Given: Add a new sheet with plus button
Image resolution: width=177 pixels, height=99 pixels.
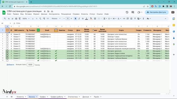Looking at the screenshot, I should coord(7,97).
